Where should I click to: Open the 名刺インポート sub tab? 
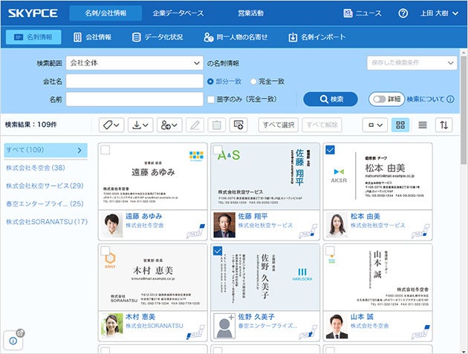(x=317, y=37)
